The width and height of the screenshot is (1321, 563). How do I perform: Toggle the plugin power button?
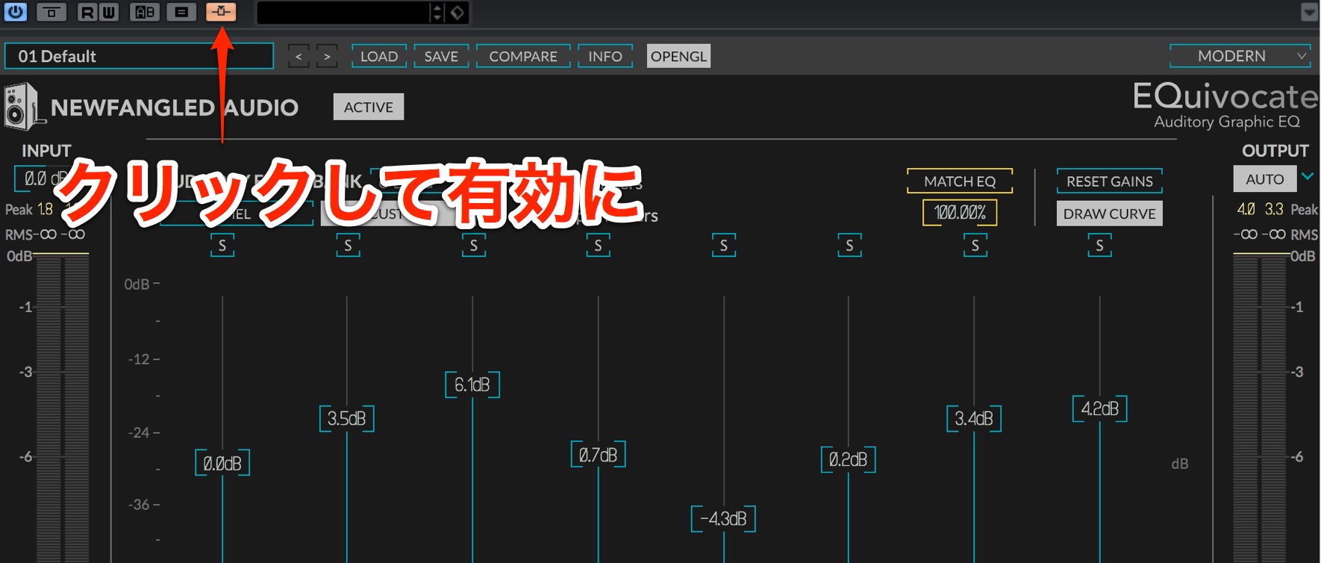15,12
